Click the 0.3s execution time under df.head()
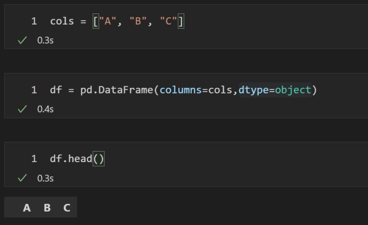The image size is (368, 225). tap(45, 178)
